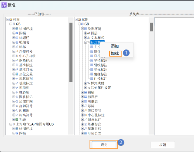The width and height of the screenshot is (194, 152).
Task: Select 明细表 in system library tree
Action: [x=93, y=101]
